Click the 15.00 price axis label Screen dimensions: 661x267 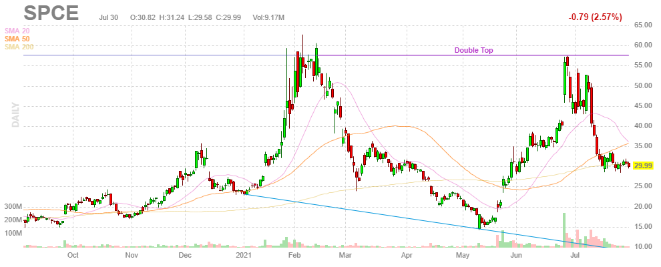643,226
